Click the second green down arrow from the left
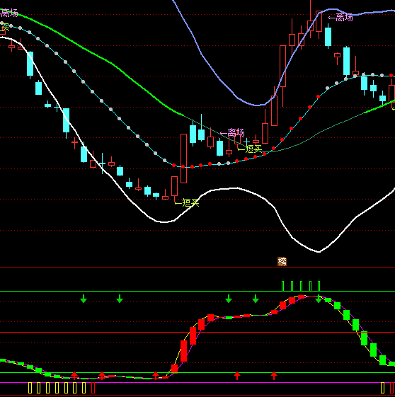The image size is (395, 397). click(x=120, y=299)
